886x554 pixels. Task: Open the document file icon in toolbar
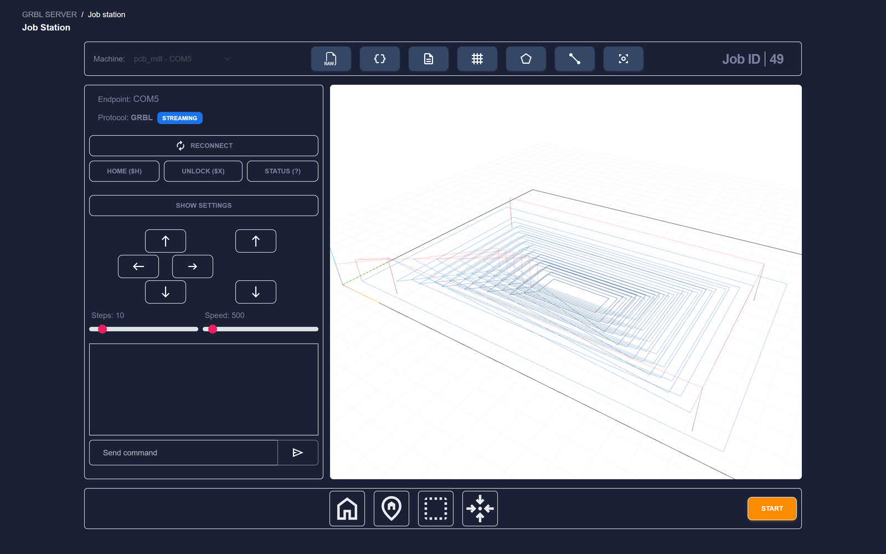(429, 59)
